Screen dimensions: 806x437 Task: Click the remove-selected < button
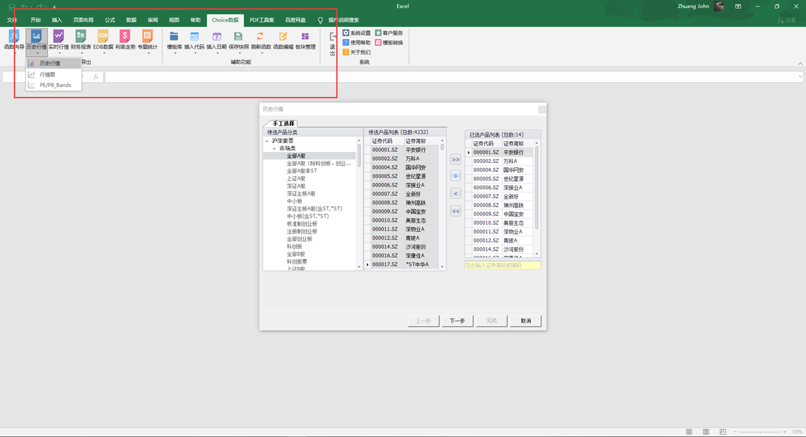pos(455,194)
